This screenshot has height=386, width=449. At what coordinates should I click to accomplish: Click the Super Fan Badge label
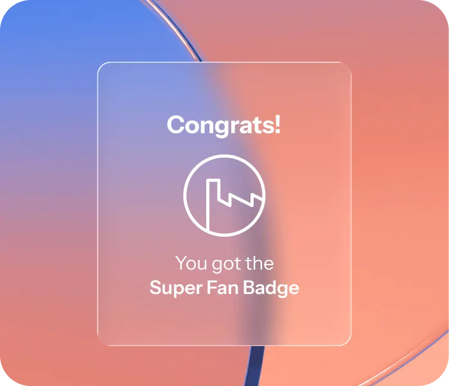coord(224,288)
